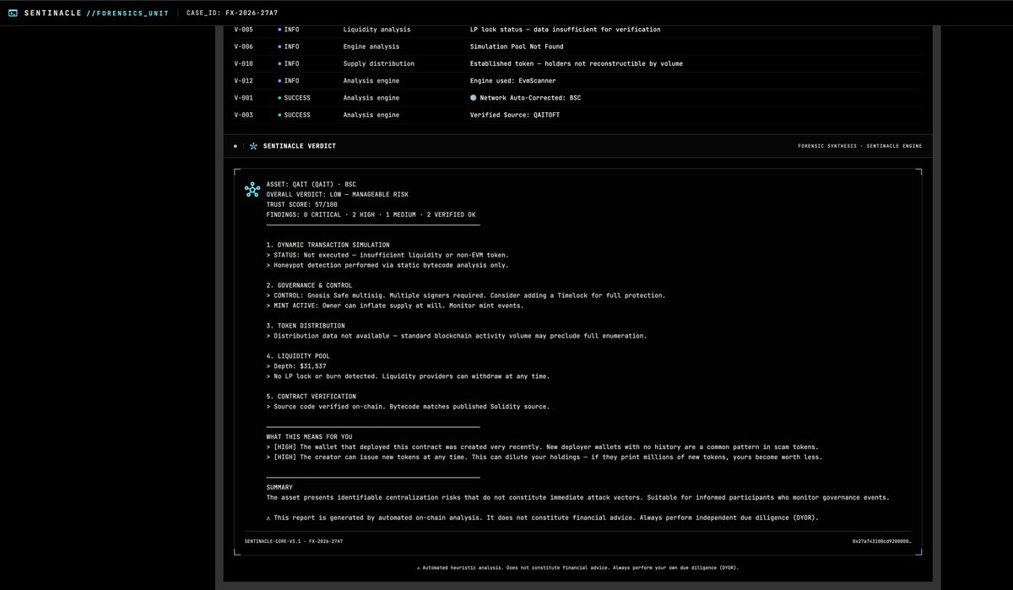Select finding row V-003

pyautogui.click(x=577, y=115)
